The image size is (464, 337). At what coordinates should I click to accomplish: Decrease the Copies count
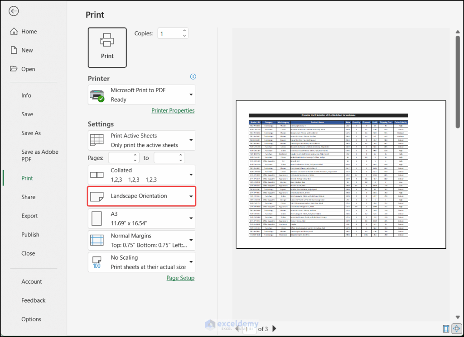184,36
